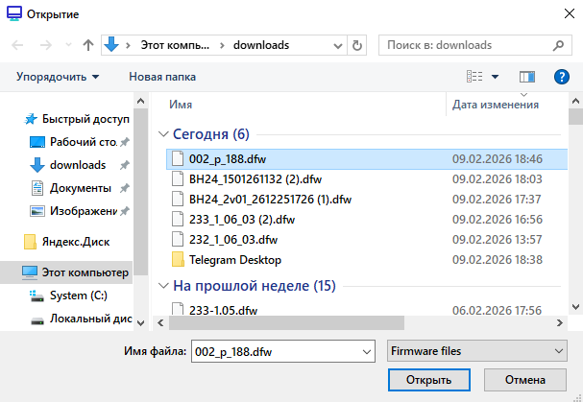Image resolution: width=583 pixels, height=402 pixels.
Task: Open the view options dropdown arrow
Action: 496,77
